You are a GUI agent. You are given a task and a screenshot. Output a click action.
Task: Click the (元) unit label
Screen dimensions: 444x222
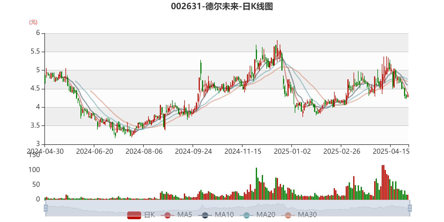pyautogui.click(x=33, y=22)
